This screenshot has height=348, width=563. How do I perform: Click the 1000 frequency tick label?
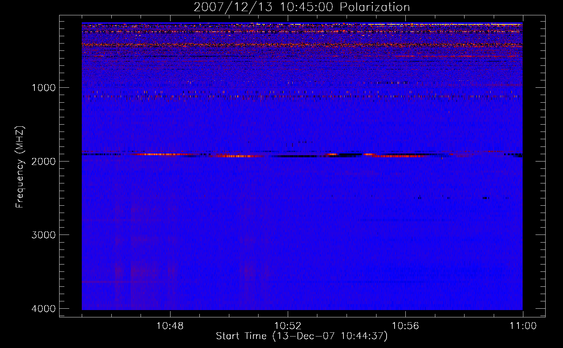click(43, 87)
